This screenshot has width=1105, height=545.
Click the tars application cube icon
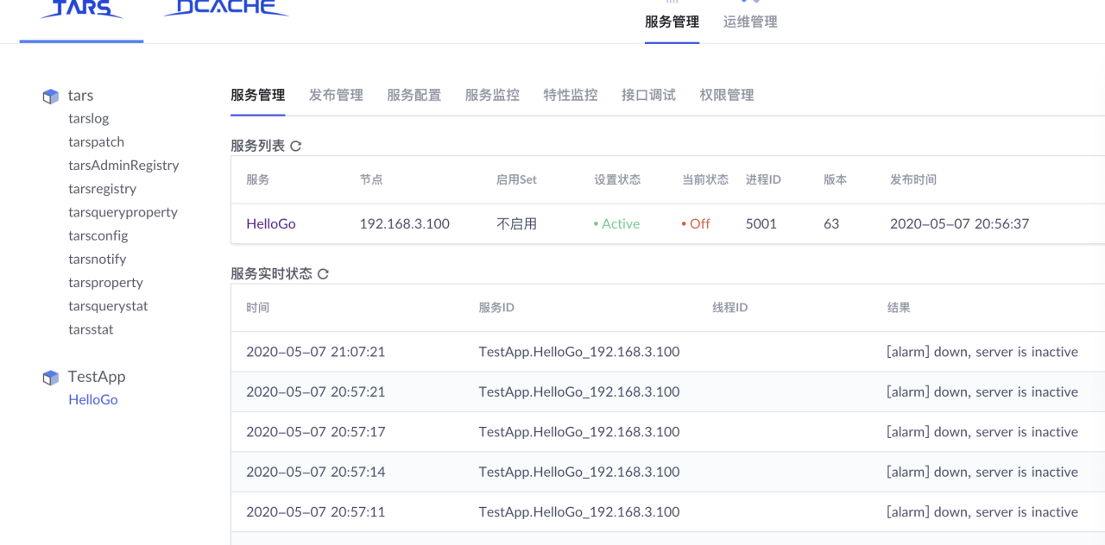[51, 97]
